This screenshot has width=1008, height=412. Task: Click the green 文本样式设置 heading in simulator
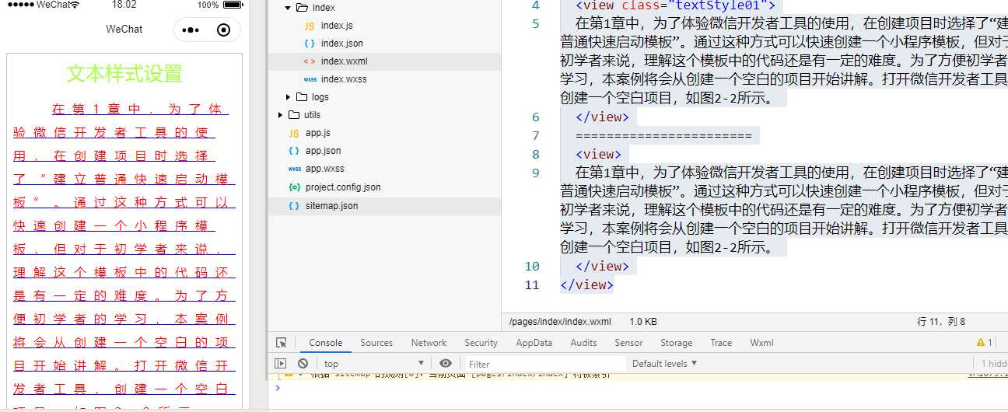124,74
